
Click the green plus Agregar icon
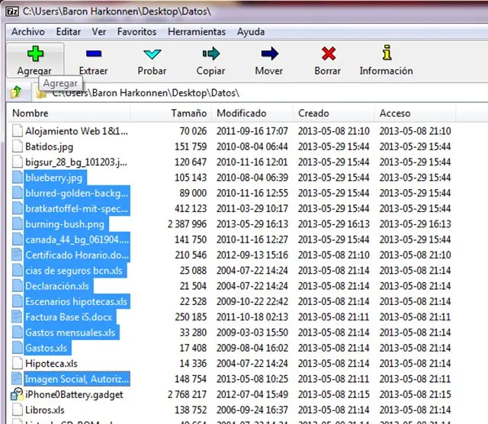point(34,54)
